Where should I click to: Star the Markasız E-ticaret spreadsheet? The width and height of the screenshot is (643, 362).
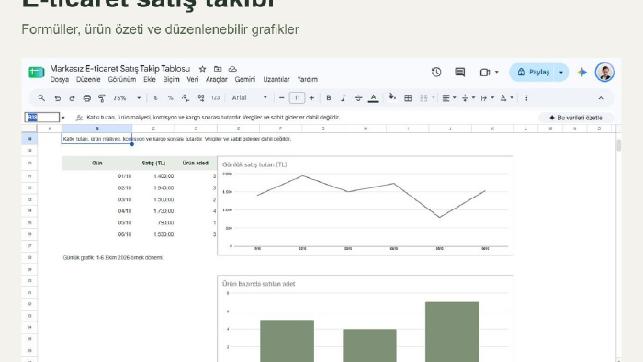pos(203,69)
